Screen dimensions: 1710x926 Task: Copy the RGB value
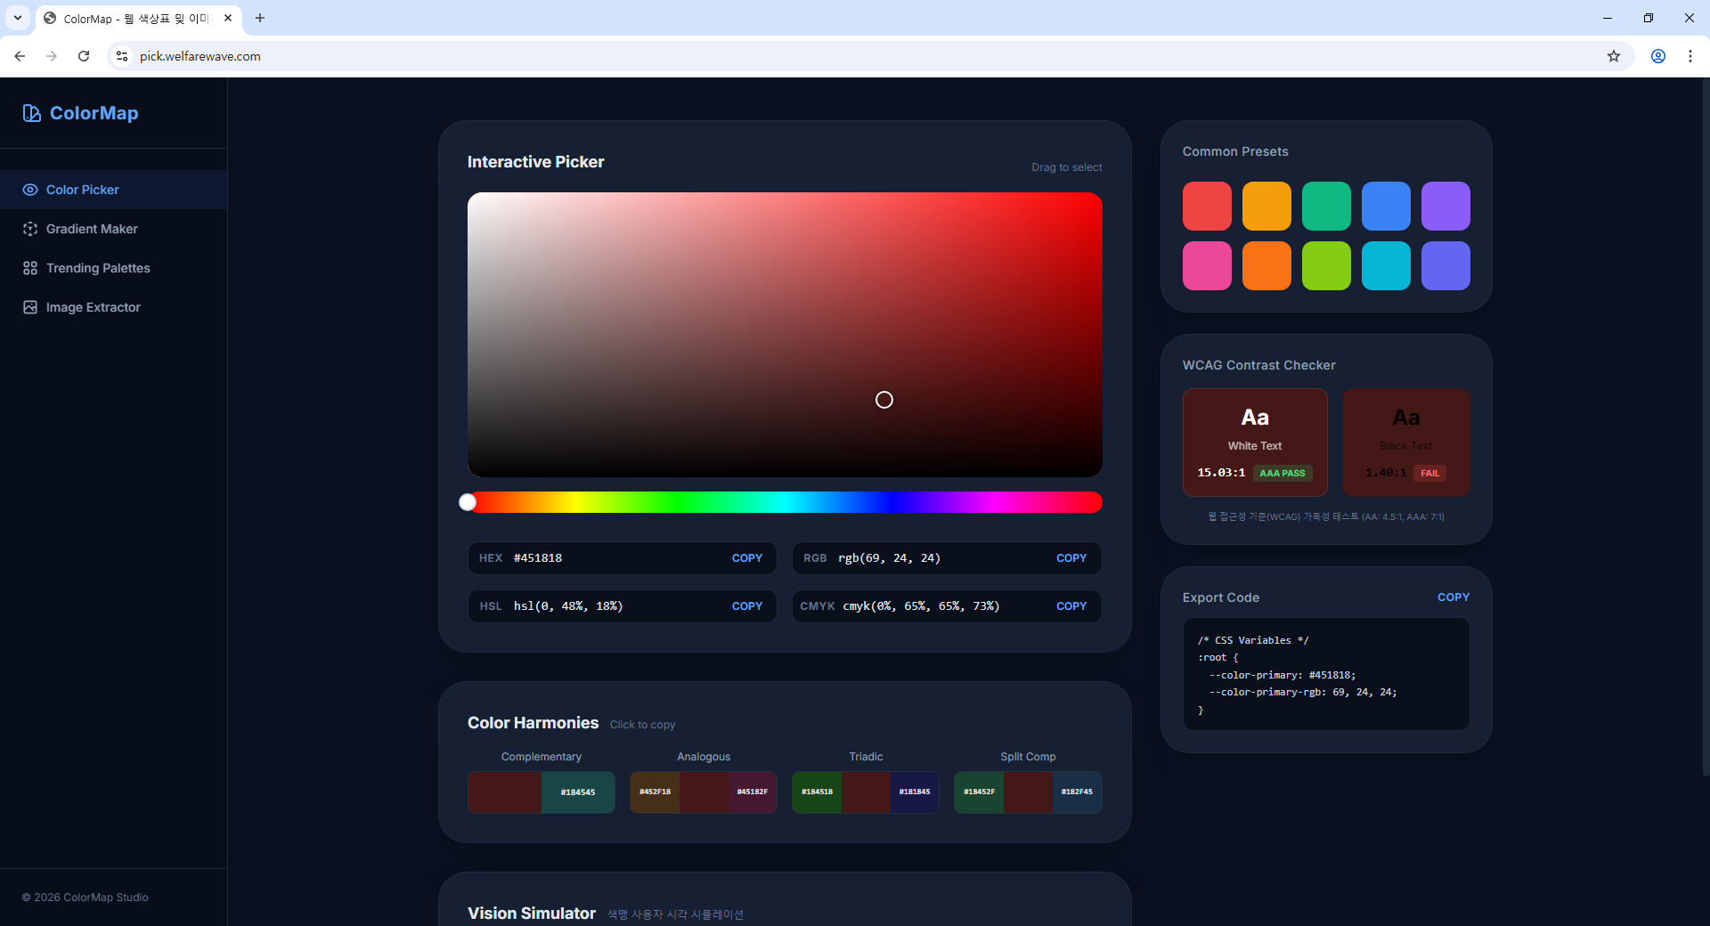coord(1071,558)
